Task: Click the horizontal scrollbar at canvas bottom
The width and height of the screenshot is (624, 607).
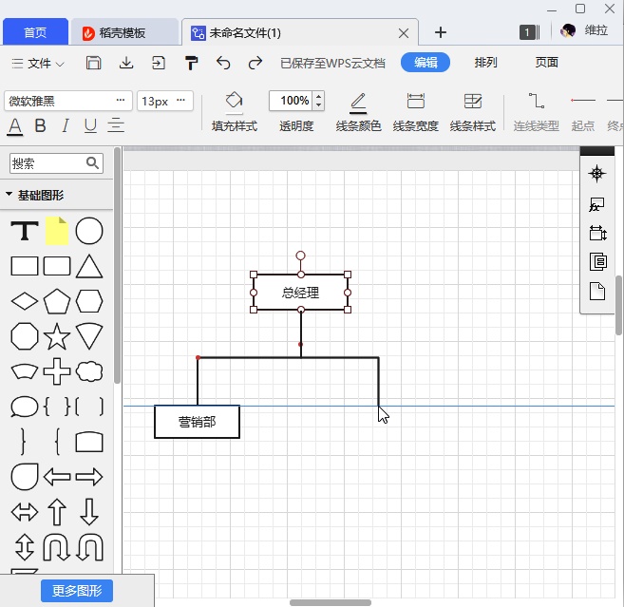Action: point(331,602)
